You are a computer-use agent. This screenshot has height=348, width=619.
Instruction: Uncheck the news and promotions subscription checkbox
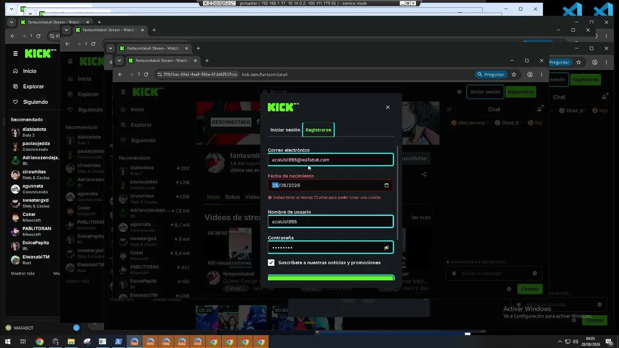(271, 262)
